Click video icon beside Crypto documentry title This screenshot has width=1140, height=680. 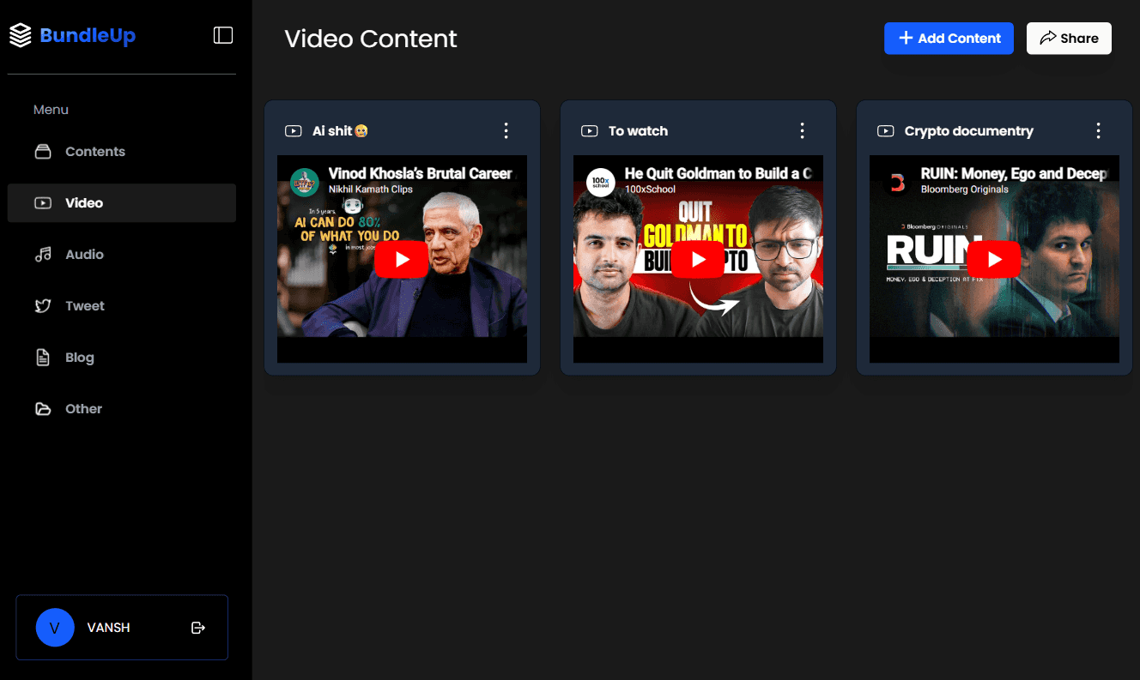coord(886,131)
